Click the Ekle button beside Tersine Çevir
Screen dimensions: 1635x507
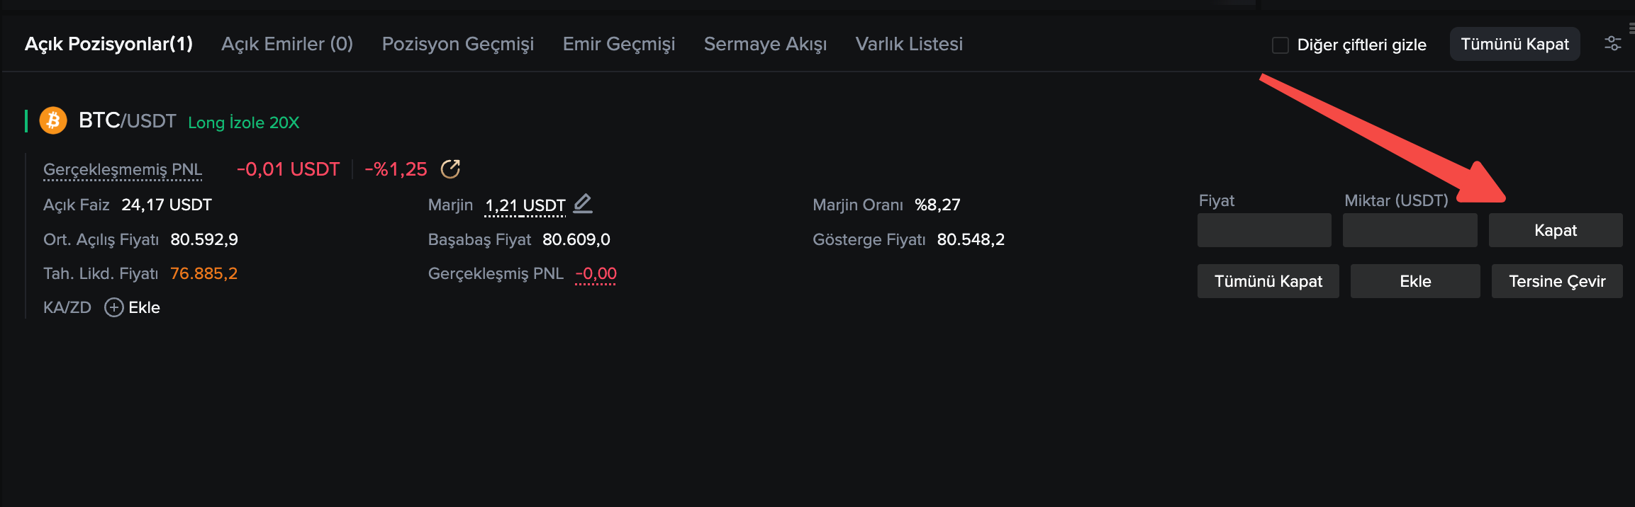point(1415,281)
